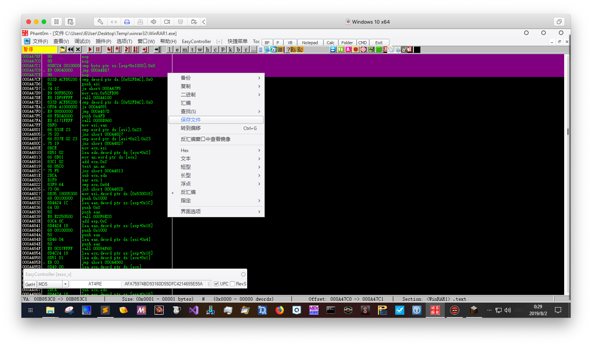Open the Call stack 'k' button
The height and width of the screenshot is (346, 592).
coord(230,50)
